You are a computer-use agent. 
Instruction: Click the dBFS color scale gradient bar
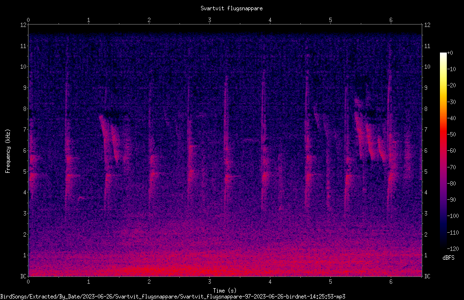(x=443, y=150)
